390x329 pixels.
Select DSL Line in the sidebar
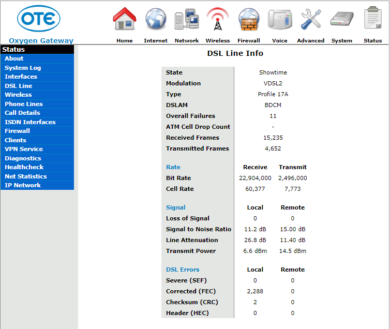[37, 86]
